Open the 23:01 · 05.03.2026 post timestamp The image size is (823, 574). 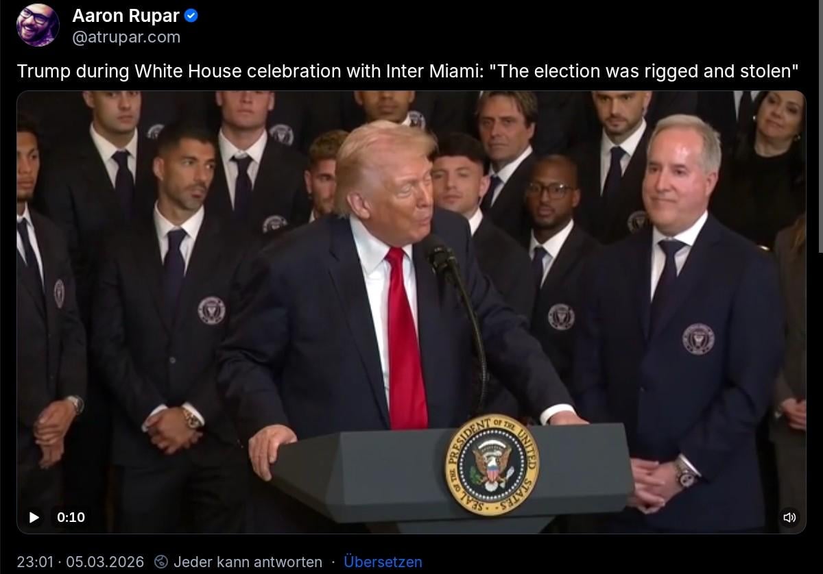80,562
